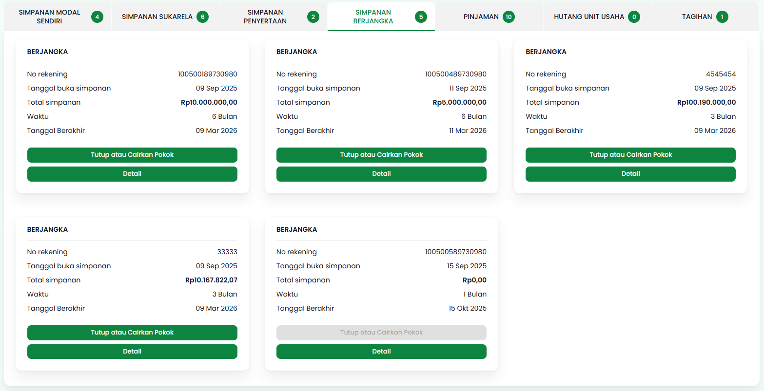Click the Tagihan badge showing 1
The image size is (764, 391).
pyautogui.click(x=722, y=17)
